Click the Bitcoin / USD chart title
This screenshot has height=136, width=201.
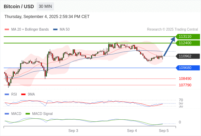(x=19, y=6)
